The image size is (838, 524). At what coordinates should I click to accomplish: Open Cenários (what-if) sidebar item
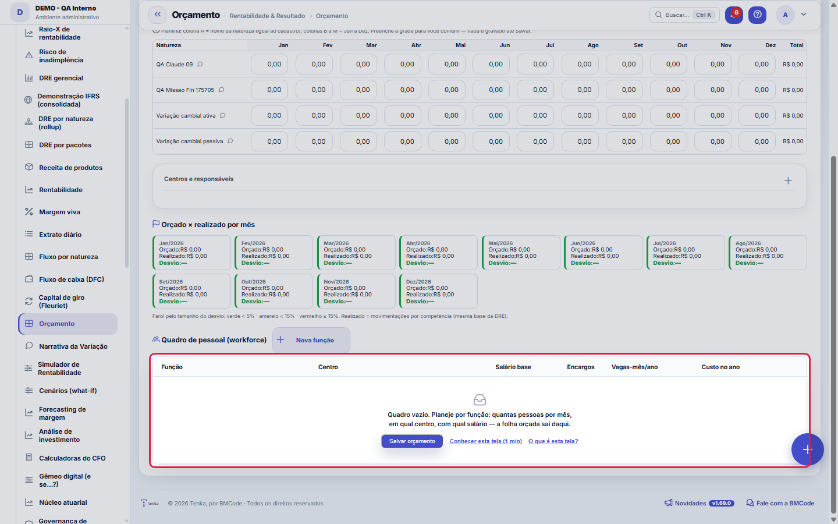(x=68, y=391)
